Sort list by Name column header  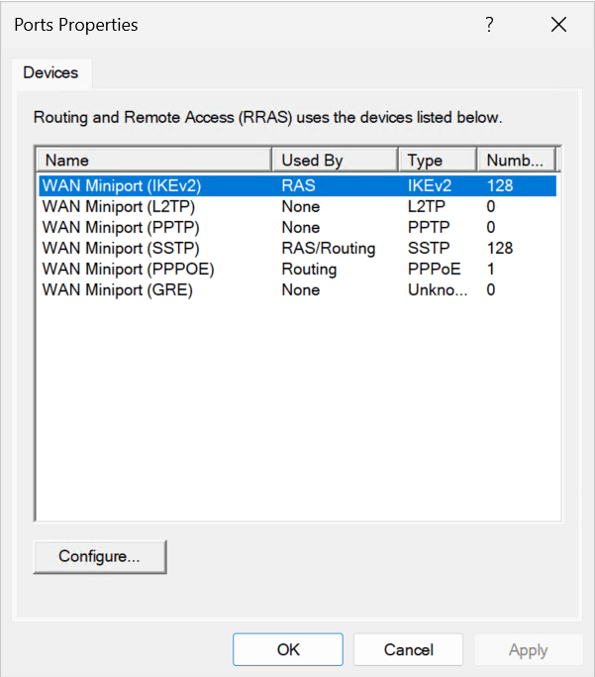tap(153, 160)
